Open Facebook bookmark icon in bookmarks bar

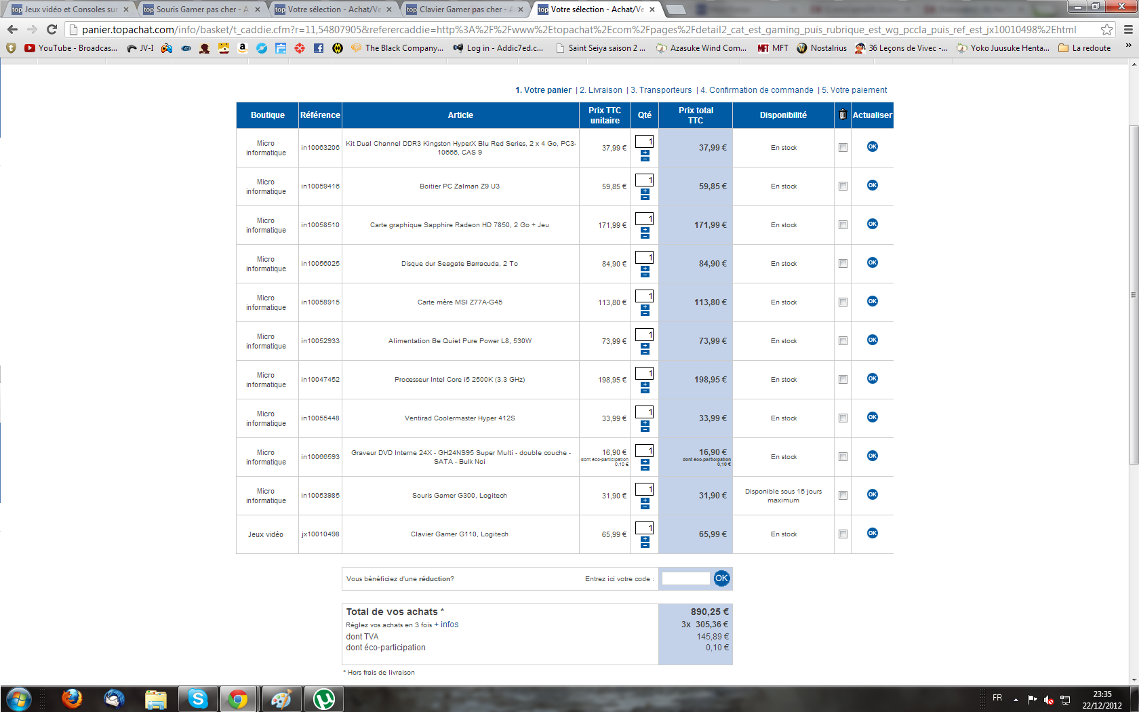click(319, 48)
